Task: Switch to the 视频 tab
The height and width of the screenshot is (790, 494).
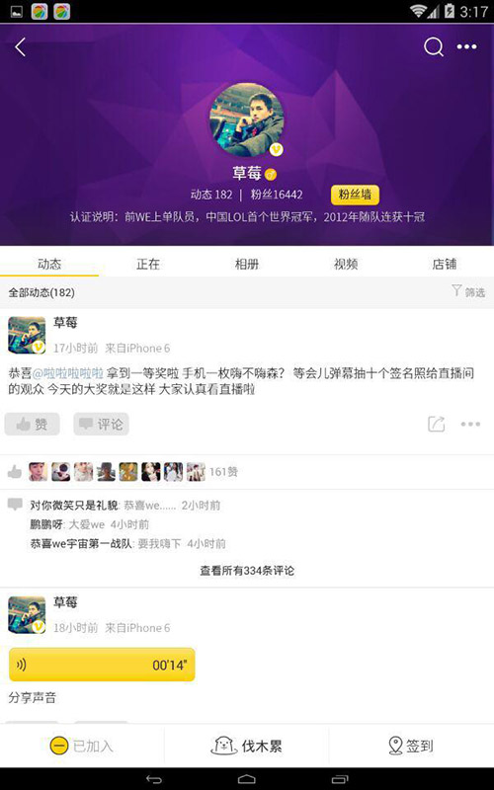Action: 346,264
